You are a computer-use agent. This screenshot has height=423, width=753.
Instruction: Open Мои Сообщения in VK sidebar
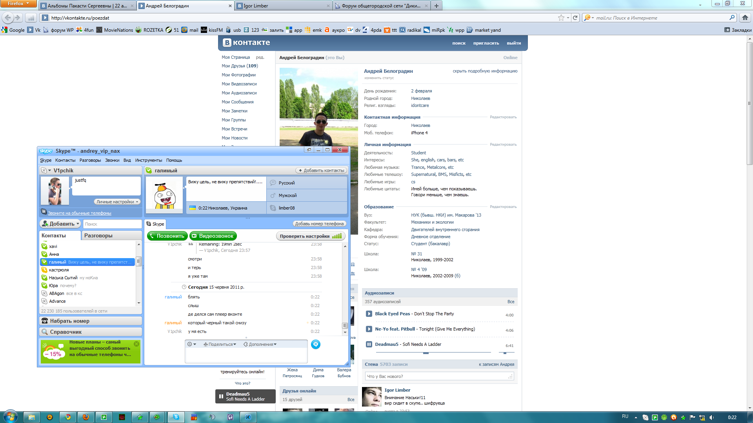click(238, 102)
